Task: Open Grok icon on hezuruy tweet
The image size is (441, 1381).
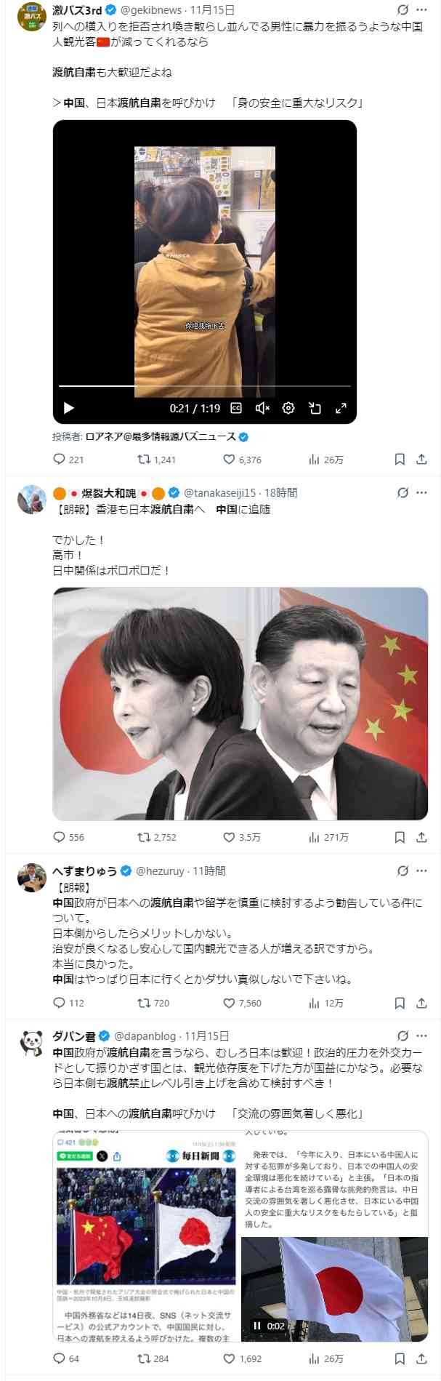Action: tap(402, 870)
